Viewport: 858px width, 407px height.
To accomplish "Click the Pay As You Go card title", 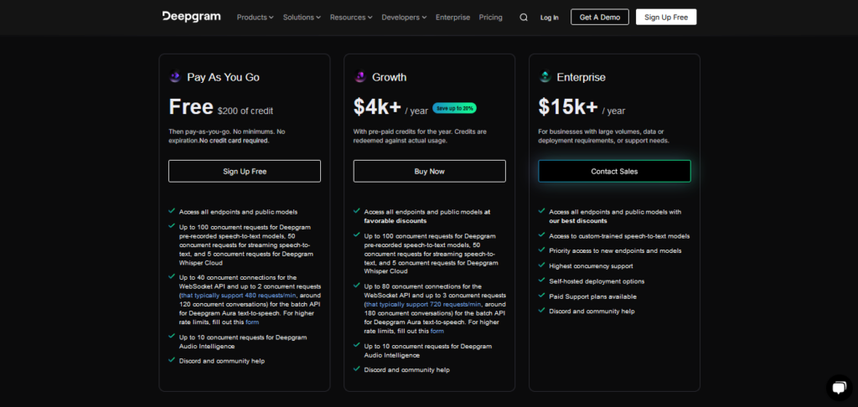I will [x=223, y=78].
